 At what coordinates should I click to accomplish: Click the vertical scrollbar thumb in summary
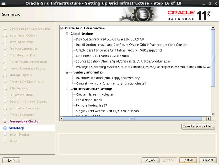tap(213, 58)
